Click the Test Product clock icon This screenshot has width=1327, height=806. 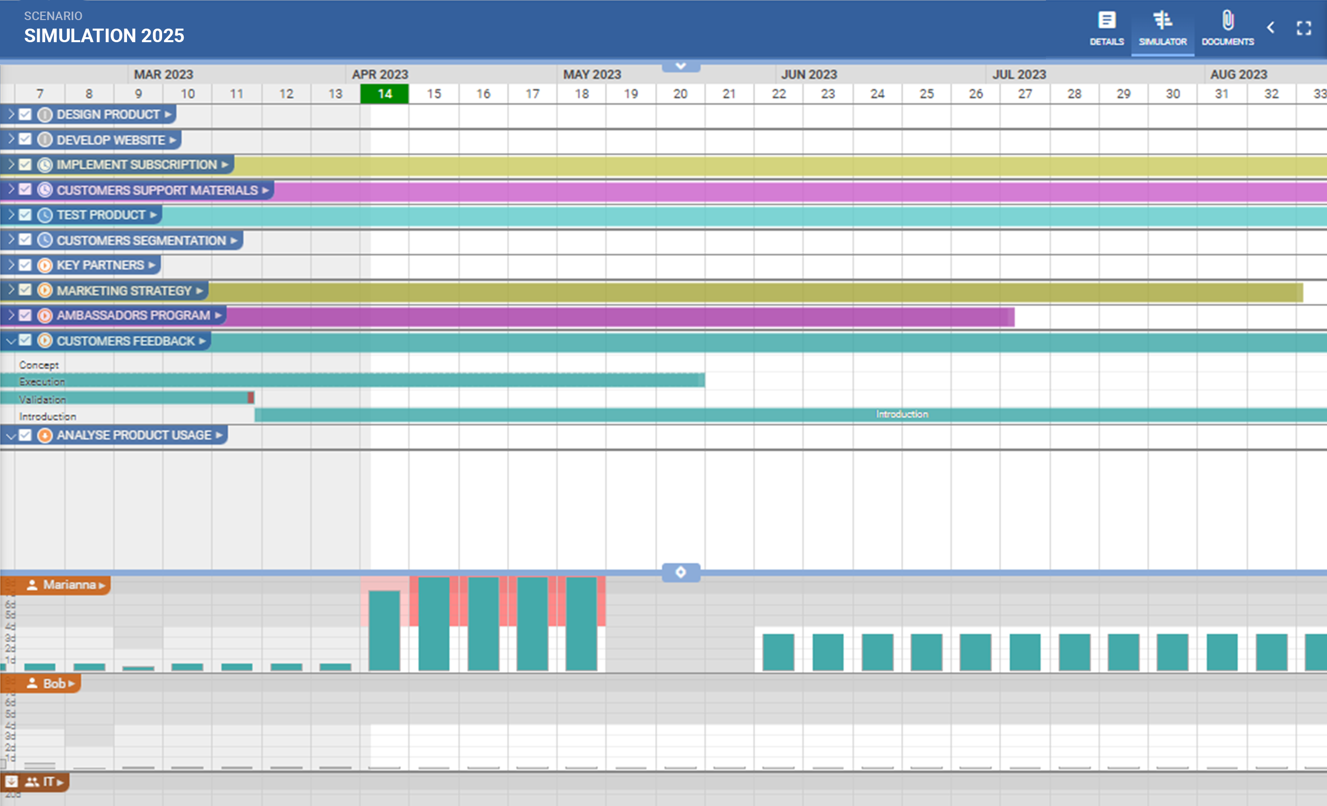pyautogui.click(x=45, y=215)
